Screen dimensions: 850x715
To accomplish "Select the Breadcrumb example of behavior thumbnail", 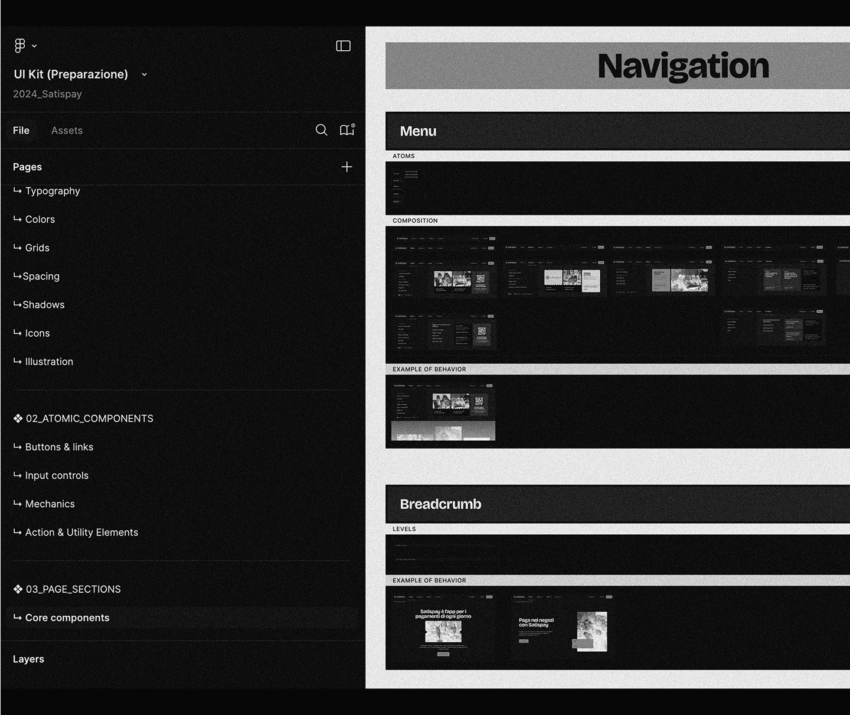I will click(x=443, y=626).
